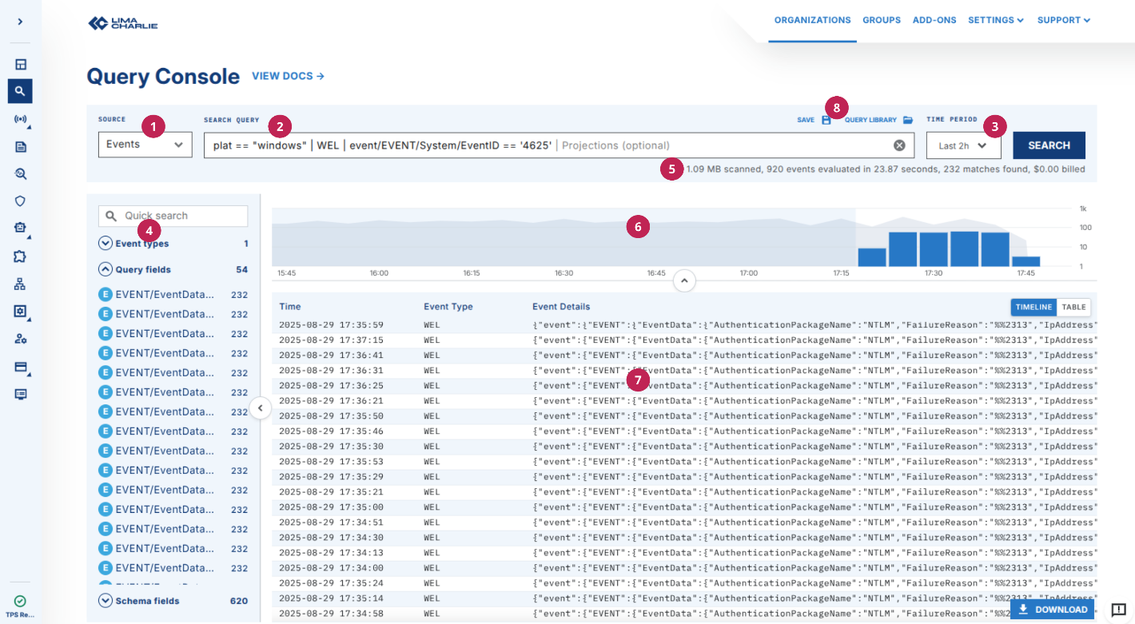
Task: Expand the Schema fields section
Action: click(x=106, y=601)
